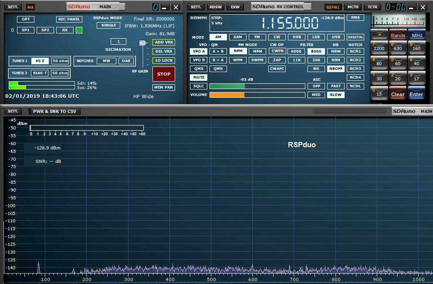The width and height of the screenshot is (433, 284).
Task: Choose the 60 band key
Action: click(398, 63)
